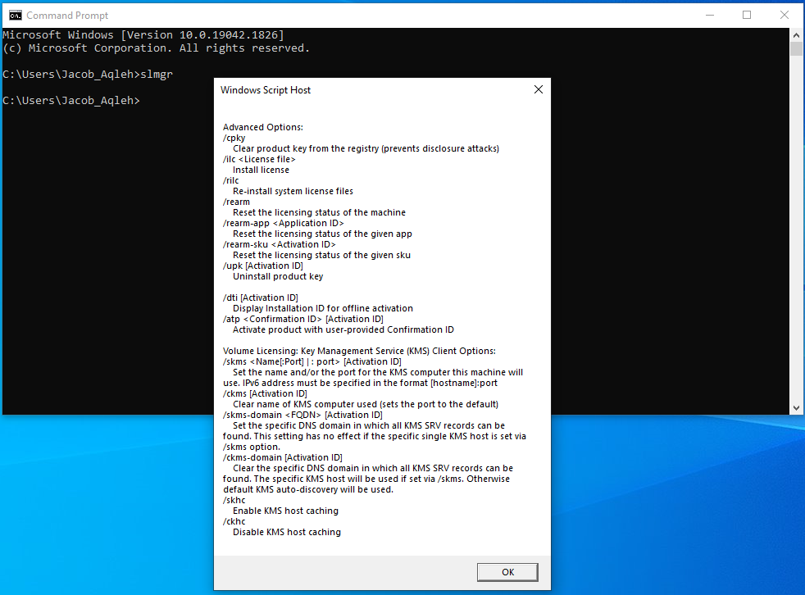This screenshot has height=595, width=805.
Task: Click the "/dti [Activation ID]" line
Action: coord(261,297)
